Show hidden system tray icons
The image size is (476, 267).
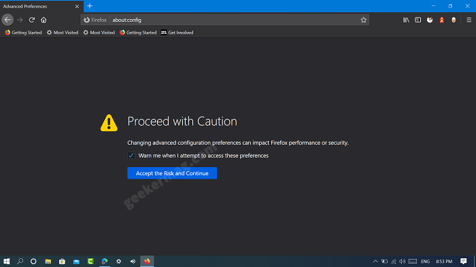point(375,262)
